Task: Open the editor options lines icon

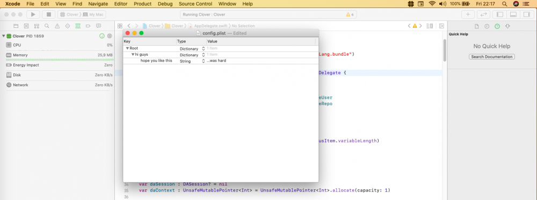Action: [x=430, y=26]
